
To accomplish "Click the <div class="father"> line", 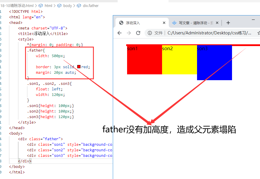I will coord(40,139).
